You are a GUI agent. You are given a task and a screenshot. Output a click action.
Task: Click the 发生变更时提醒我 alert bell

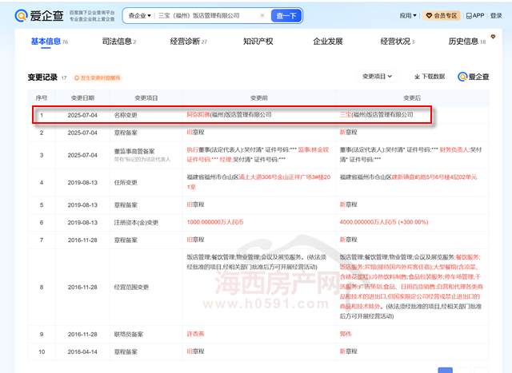pyautogui.click(x=97, y=77)
